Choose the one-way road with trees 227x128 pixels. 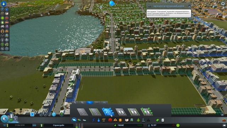point(146,112)
